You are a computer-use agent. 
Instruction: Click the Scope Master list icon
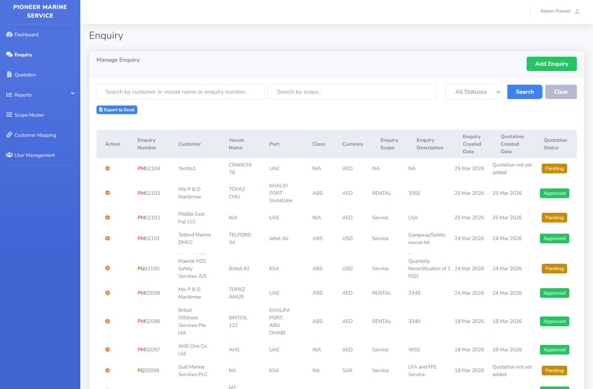click(x=9, y=115)
